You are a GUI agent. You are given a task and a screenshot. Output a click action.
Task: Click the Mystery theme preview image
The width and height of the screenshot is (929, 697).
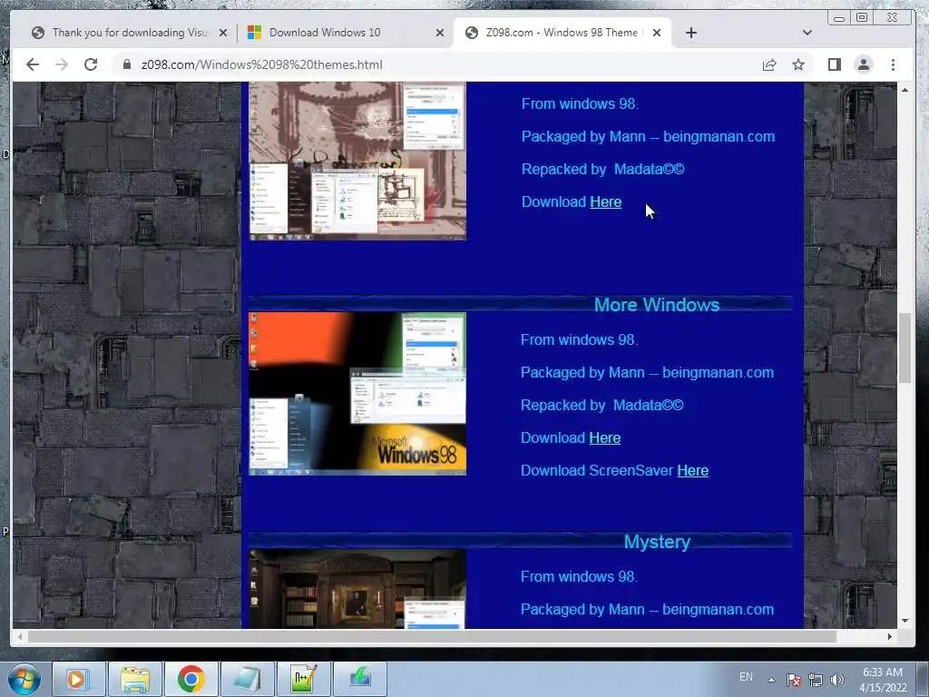coord(357,588)
